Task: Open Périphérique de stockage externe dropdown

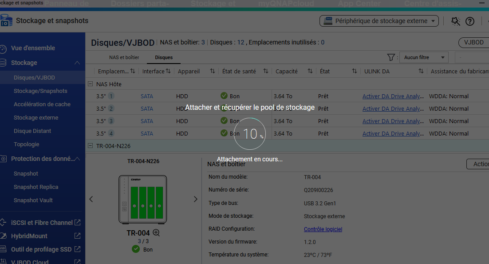Action: 379,21
